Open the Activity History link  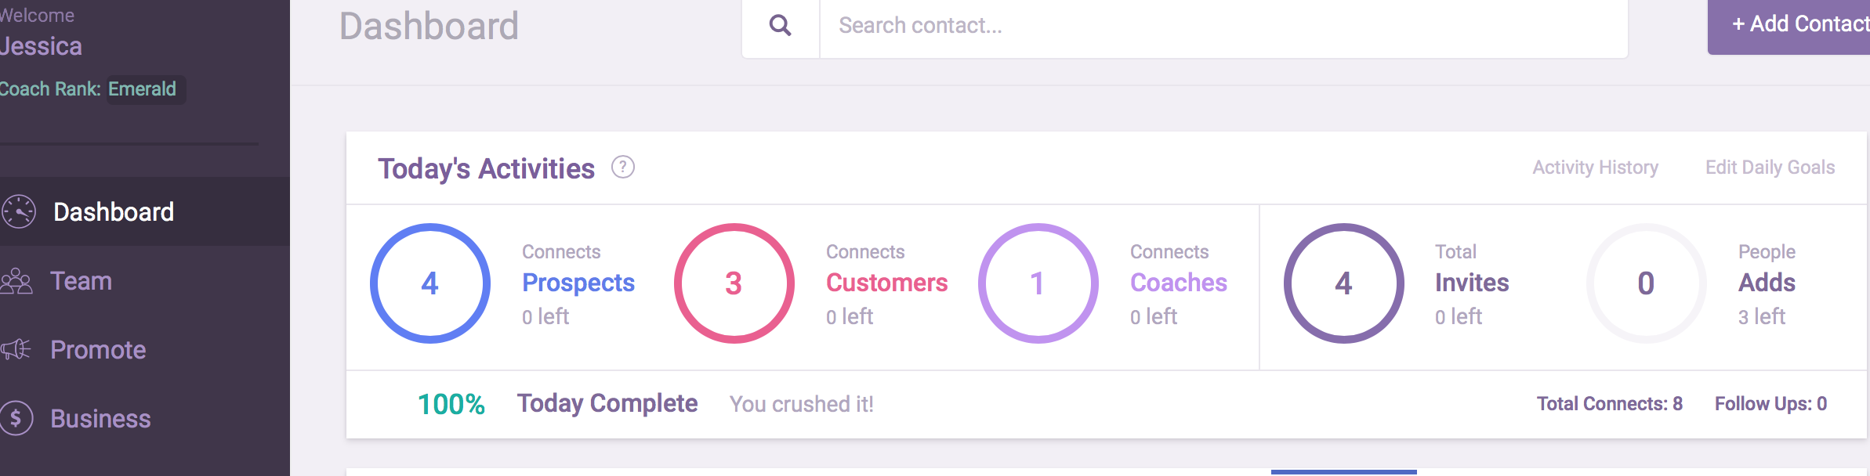(x=1595, y=168)
